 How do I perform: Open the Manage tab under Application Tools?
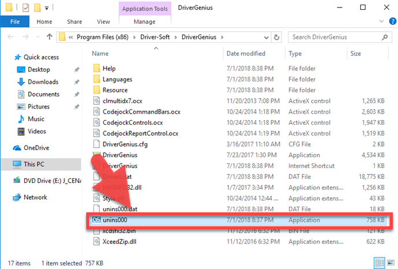143,22
